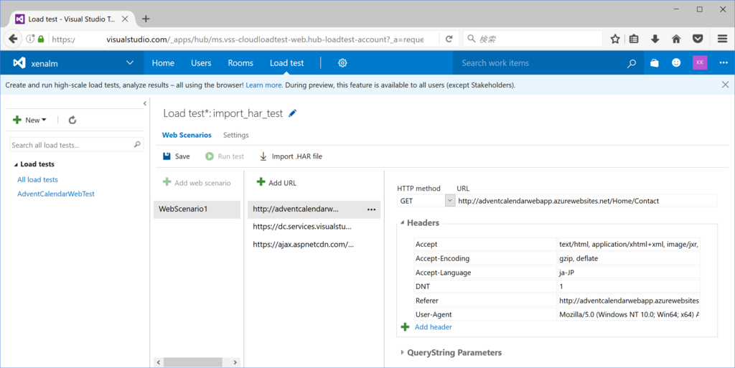Go to the browser home page icon
735x368 pixels.
pyautogui.click(x=676, y=39)
